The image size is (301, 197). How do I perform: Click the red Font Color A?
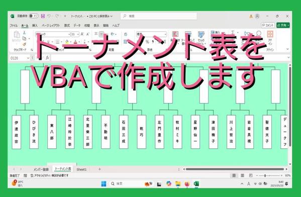[75, 42]
